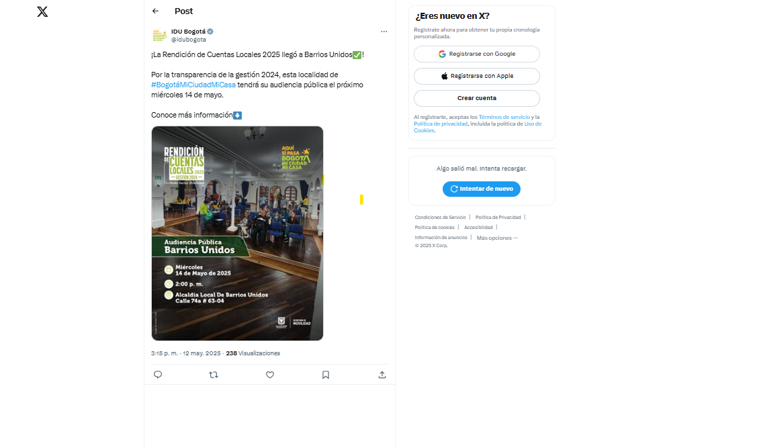Open the three-dot more options menu on post
The image size is (759, 448).
click(x=384, y=32)
